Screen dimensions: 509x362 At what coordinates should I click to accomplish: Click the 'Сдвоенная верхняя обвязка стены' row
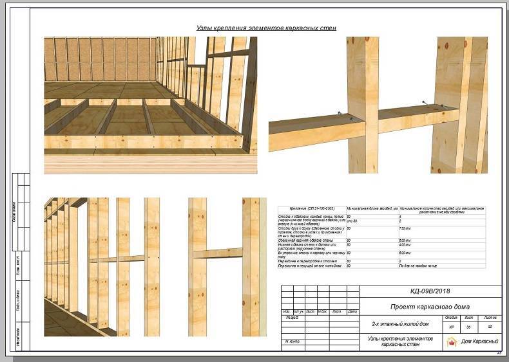pos(381,240)
